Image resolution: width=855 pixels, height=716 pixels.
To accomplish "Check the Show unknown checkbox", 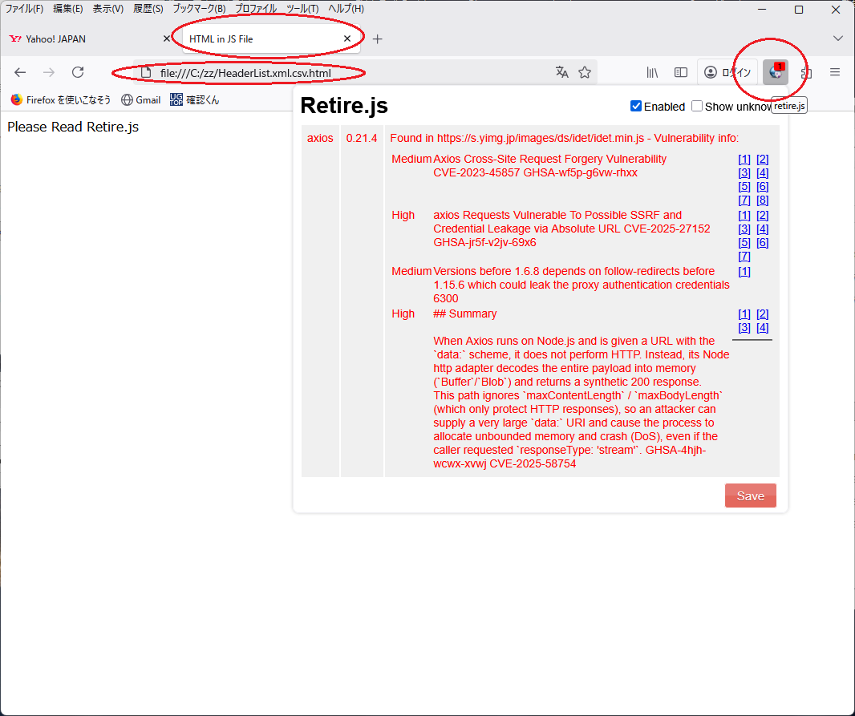I will (x=697, y=107).
